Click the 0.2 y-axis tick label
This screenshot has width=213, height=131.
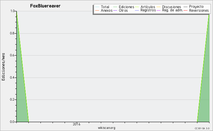(12, 99)
